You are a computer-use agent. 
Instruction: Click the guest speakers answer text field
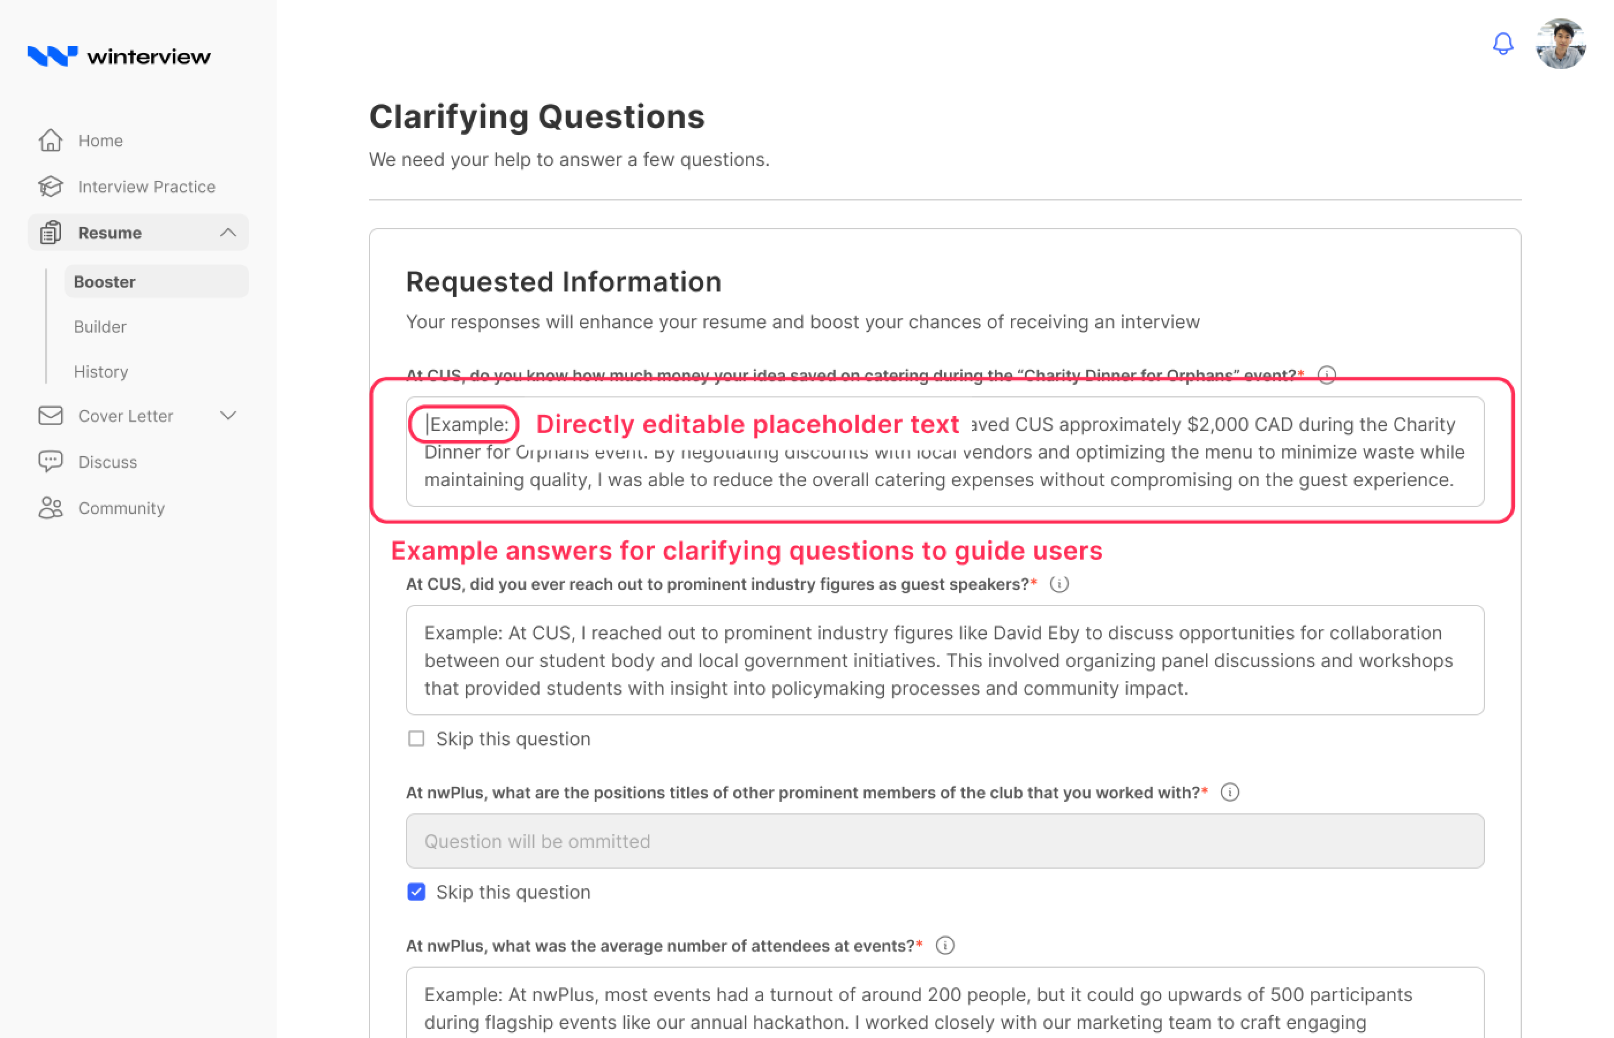pyautogui.click(x=944, y=660)
